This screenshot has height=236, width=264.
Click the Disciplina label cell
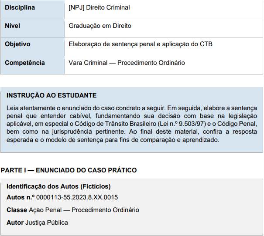33,10
